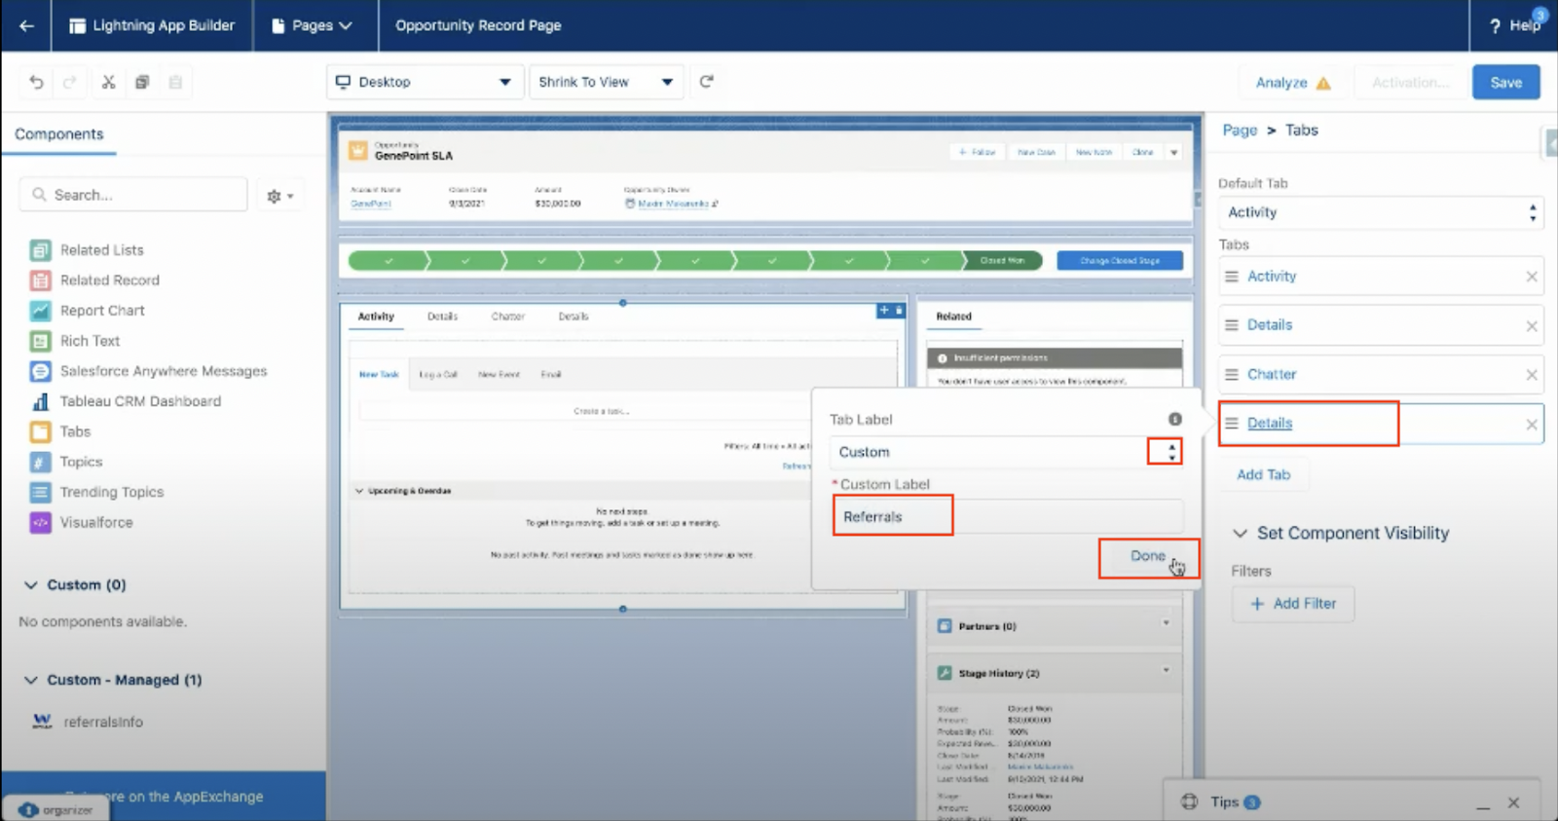Remove the Chatter tab with its X

tap(1532, 375)
